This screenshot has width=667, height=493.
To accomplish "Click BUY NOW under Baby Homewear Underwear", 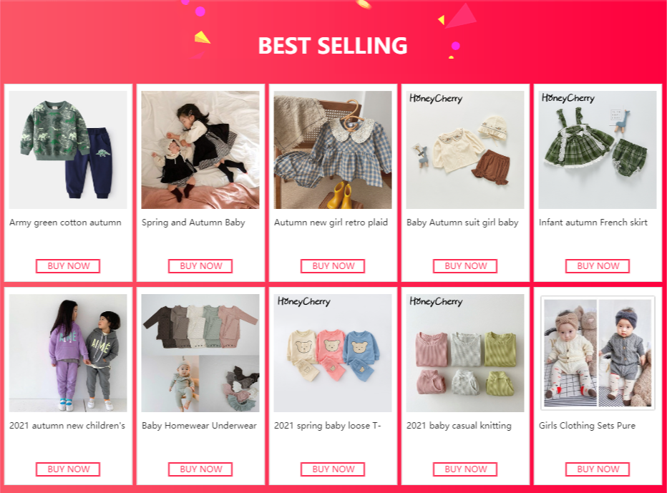I will [200, 469].
